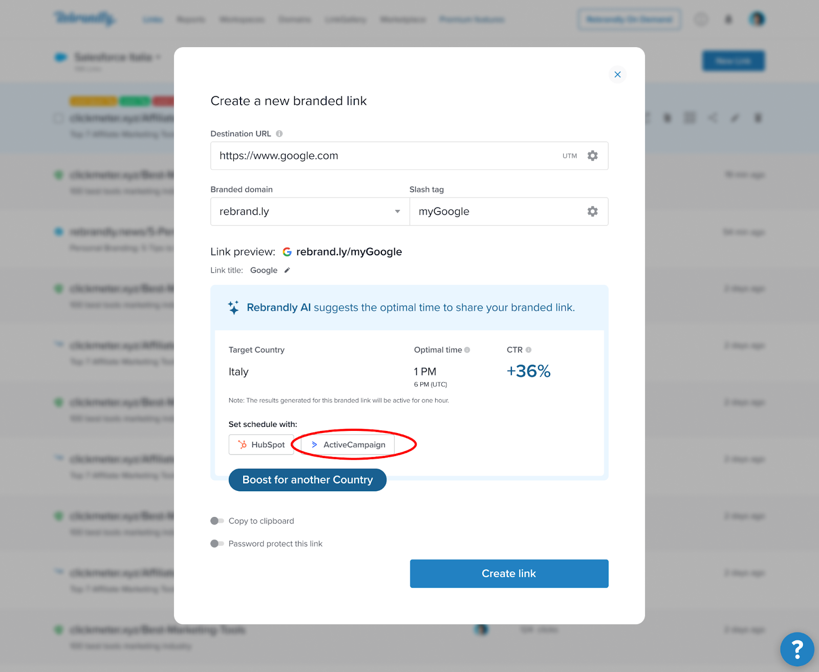Click the Rebrandly AI sparkle icon
819x672 pixels.
click(233, 308)
